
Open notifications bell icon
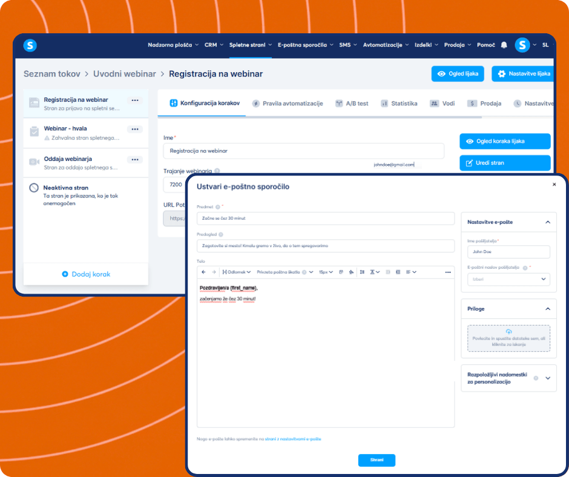(x=504, y=45)
